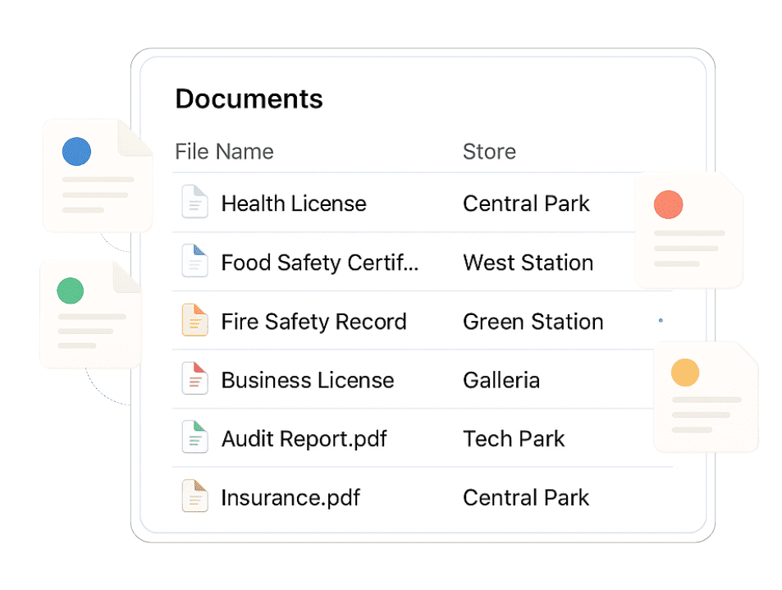Click the Health License document icon
782x590 pixels.
pyautogui.click(x=194, y=204)
